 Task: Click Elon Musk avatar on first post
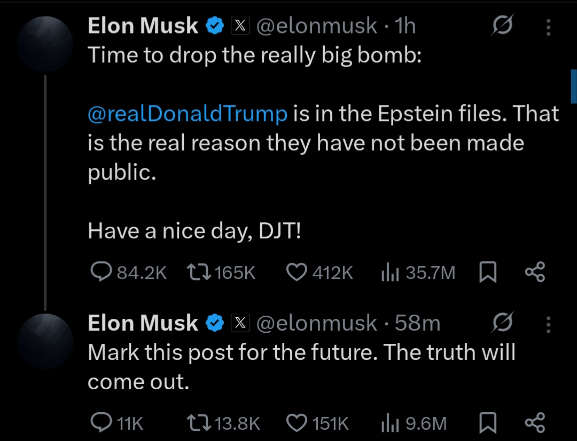point(45,43)
